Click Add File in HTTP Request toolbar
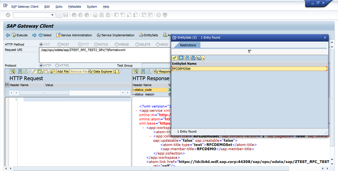Screen dimensions: 338x171 pyautogui.click(x=63, y=71)
